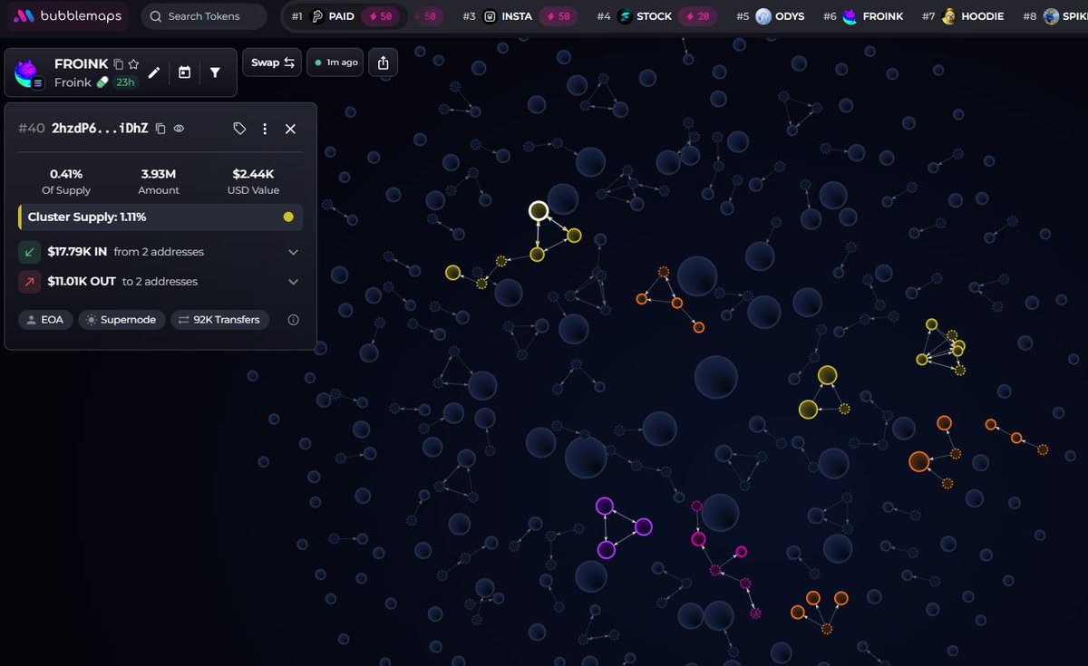Click the yellow cluster color dot
The width and height of the screenshot is (1088, 666).
(x=288, y=217)
